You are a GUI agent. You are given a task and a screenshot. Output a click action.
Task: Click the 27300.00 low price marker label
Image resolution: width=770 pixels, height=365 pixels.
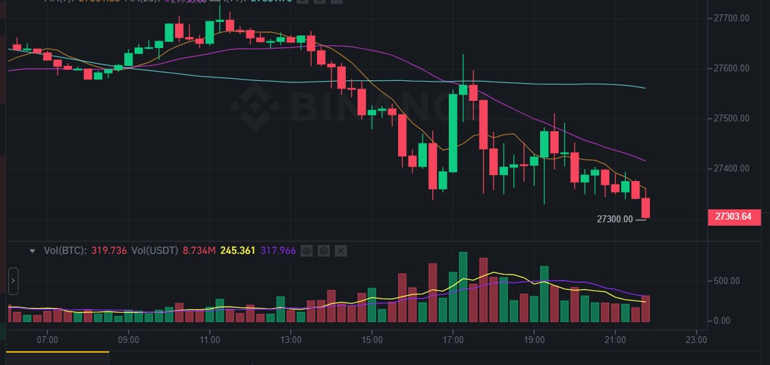pyautogui.click(x=614, y=220)
